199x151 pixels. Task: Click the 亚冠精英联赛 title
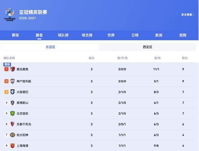(x=33, y=12)
